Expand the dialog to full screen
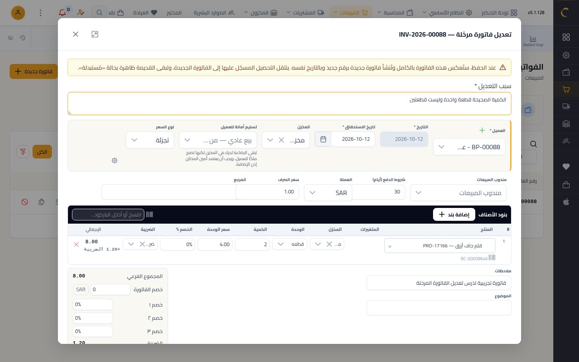 [x=95, y=34]
